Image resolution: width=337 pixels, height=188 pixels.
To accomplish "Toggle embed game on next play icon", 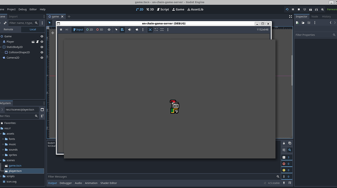I will tap(150, 30).
